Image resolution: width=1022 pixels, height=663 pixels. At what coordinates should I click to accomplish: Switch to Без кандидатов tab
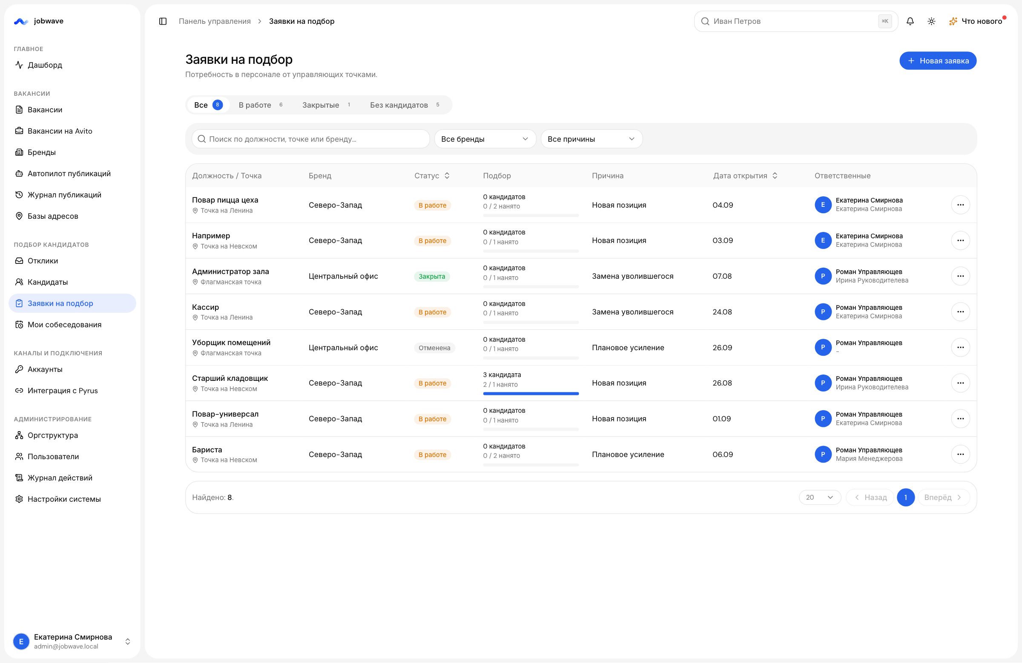coord(405,105)
